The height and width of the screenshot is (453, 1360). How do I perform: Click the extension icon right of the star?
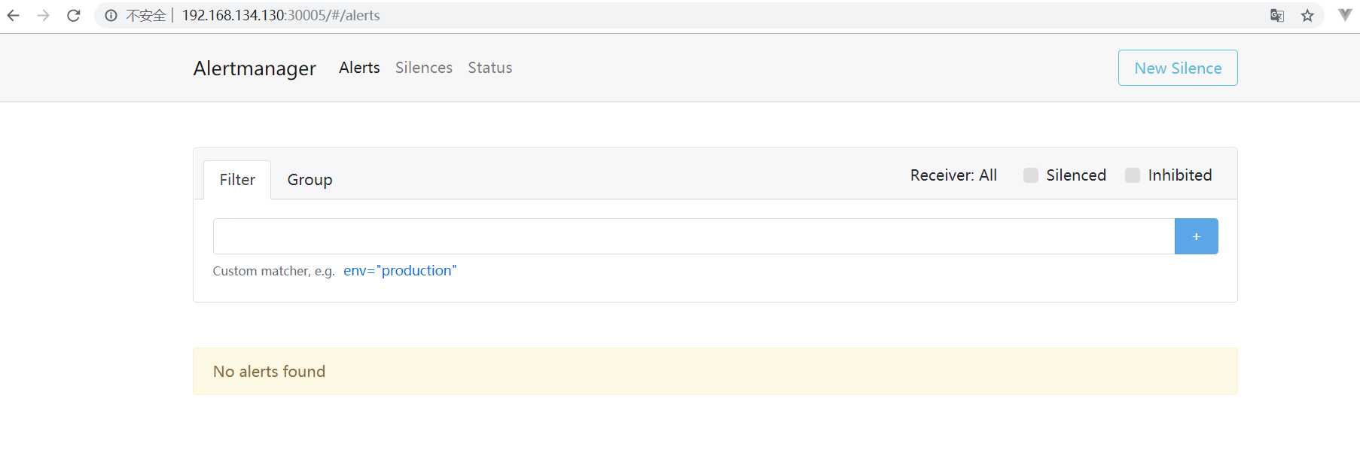1345,14
